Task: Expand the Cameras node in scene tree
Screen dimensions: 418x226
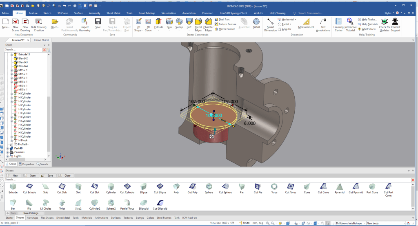Action: pos(7,152)
